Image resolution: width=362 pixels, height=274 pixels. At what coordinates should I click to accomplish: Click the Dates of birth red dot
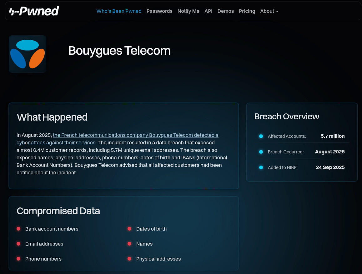(129, 229)
